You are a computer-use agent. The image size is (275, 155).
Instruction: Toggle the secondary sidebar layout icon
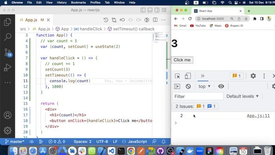(157, 10)
